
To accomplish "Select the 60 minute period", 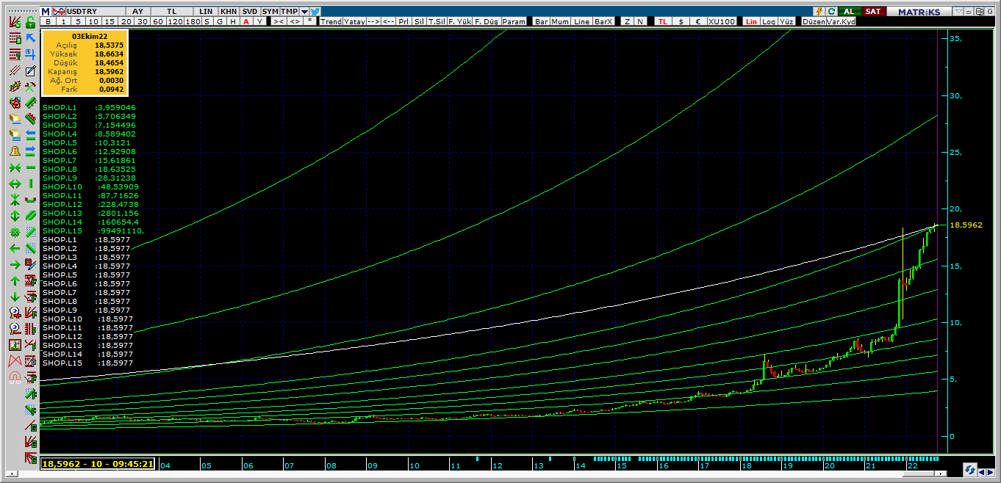I will point(158,22).
